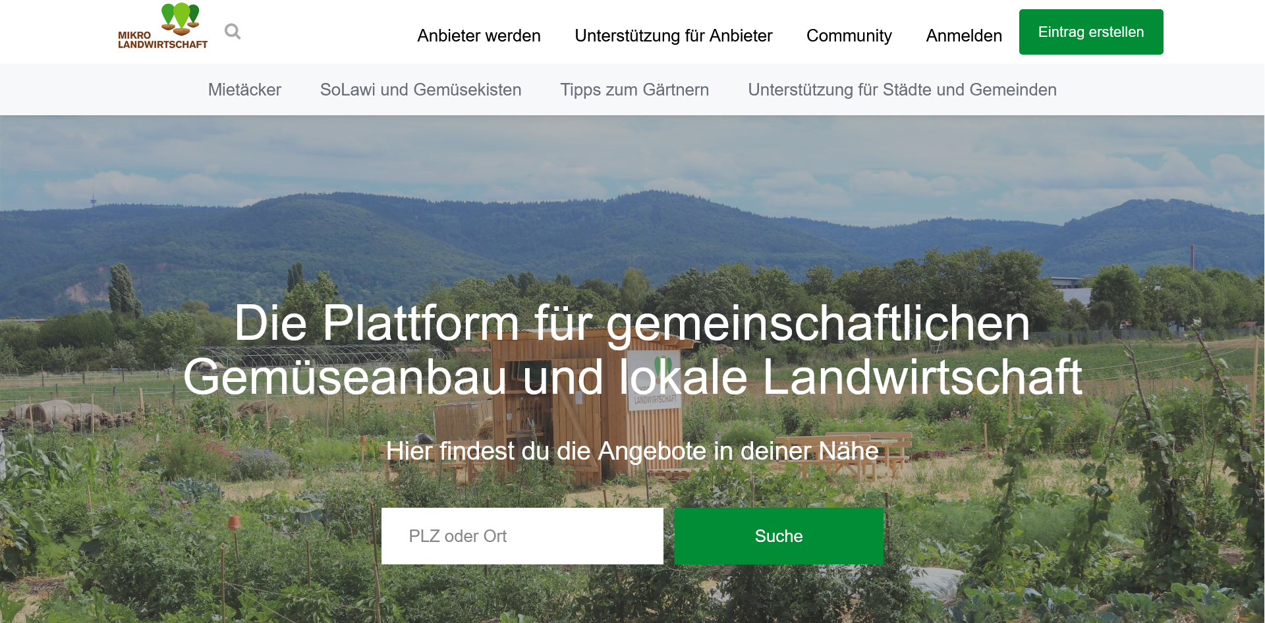Click the subtitle Hier findest du die Angebote

(631, 451)
